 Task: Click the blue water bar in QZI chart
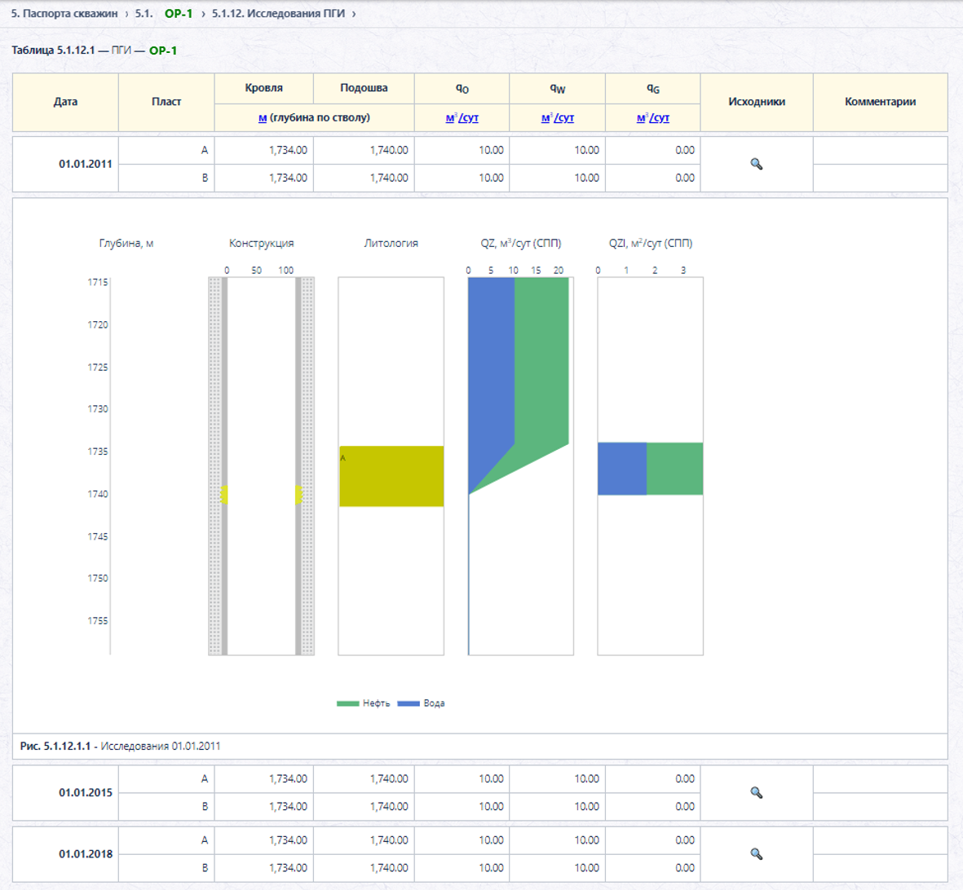(x=622, y=469)
